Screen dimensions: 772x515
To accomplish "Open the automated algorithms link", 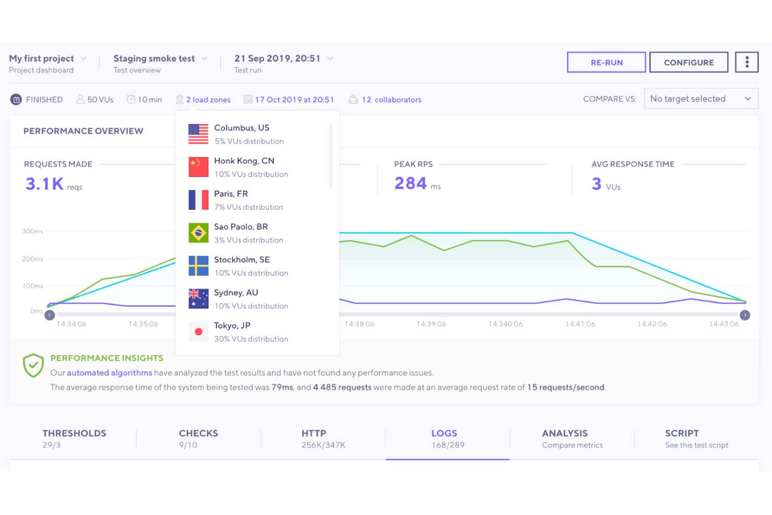I will [110, 373].
